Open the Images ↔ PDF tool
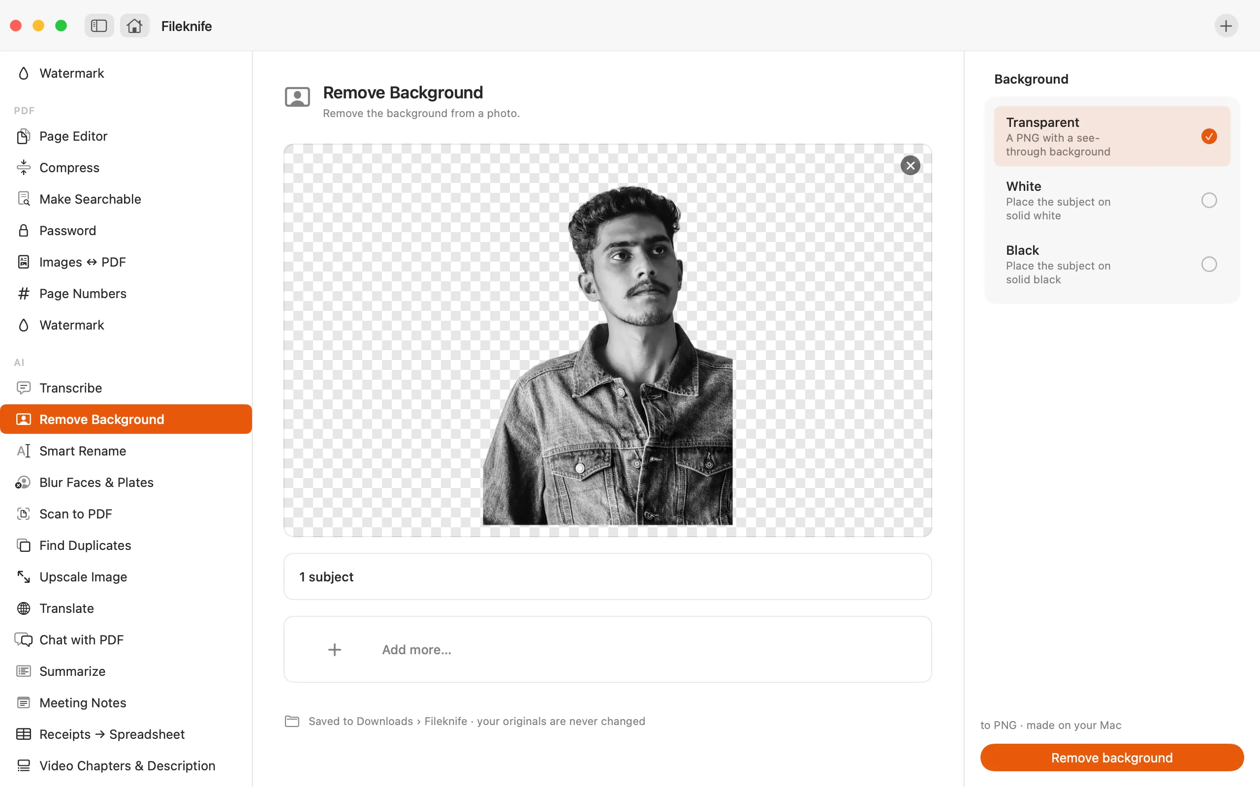Viewport: 1260px width, 787px height. (x=126, y=262)
